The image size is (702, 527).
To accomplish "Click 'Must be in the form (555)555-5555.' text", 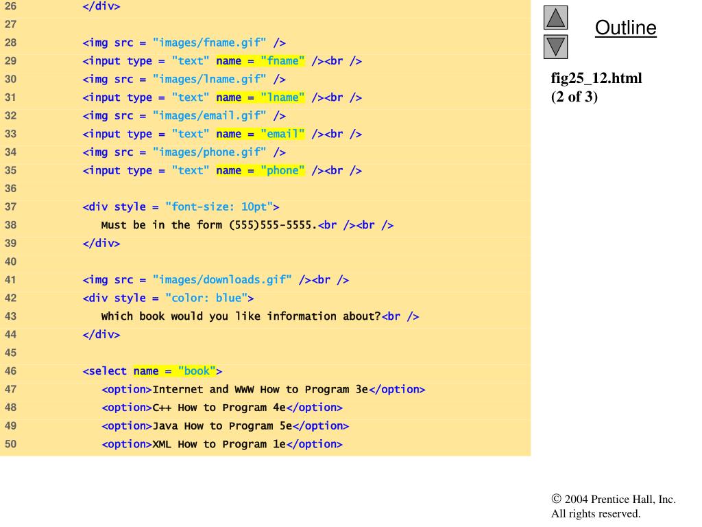I will point(209,225).
